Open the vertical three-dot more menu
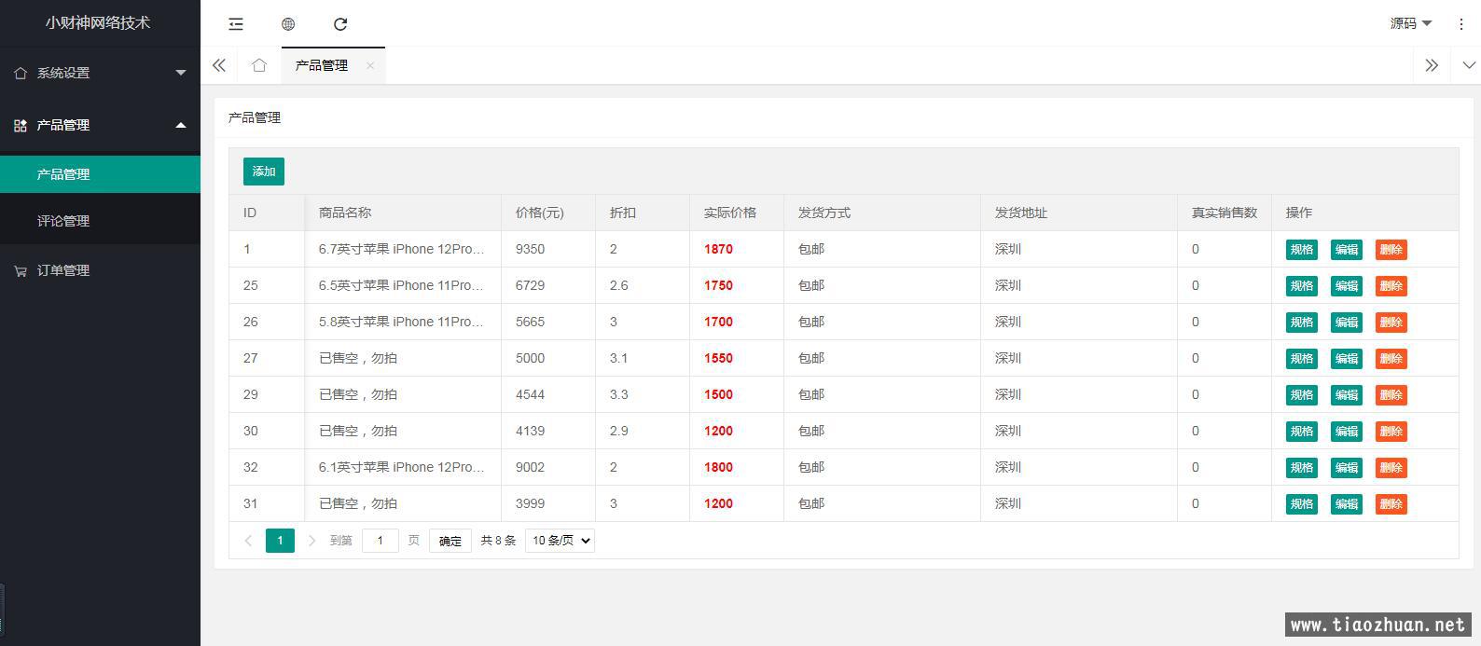The width and height of the screenshot is (1481, 646). click(x=1460, y=24)
